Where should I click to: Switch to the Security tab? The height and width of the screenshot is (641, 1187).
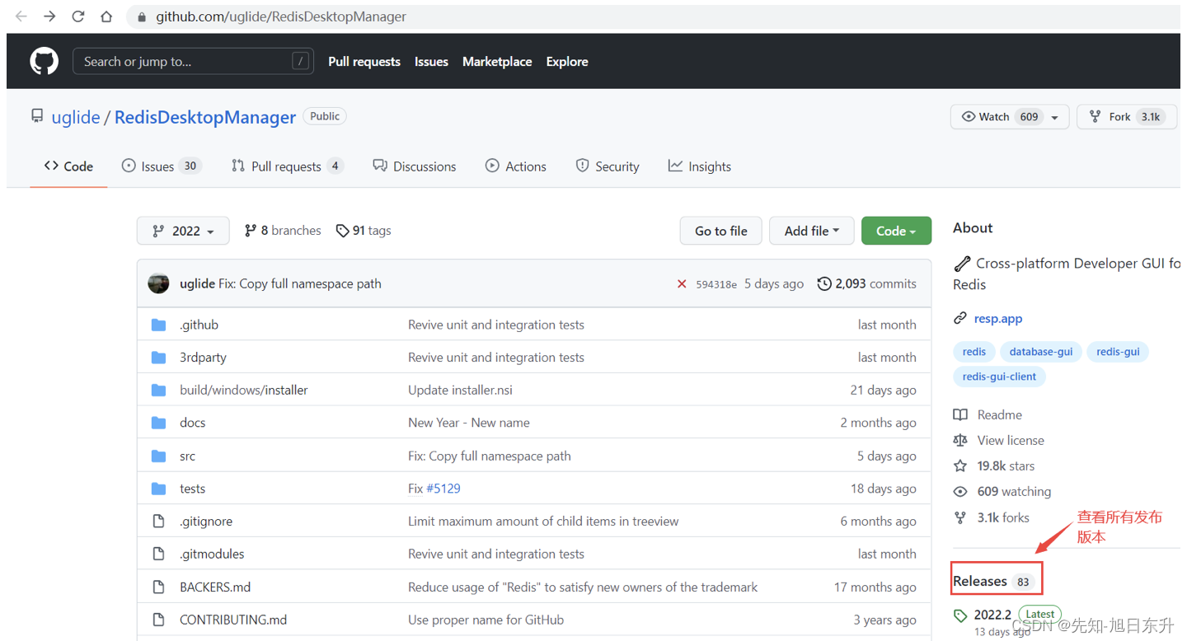point(607,166)
